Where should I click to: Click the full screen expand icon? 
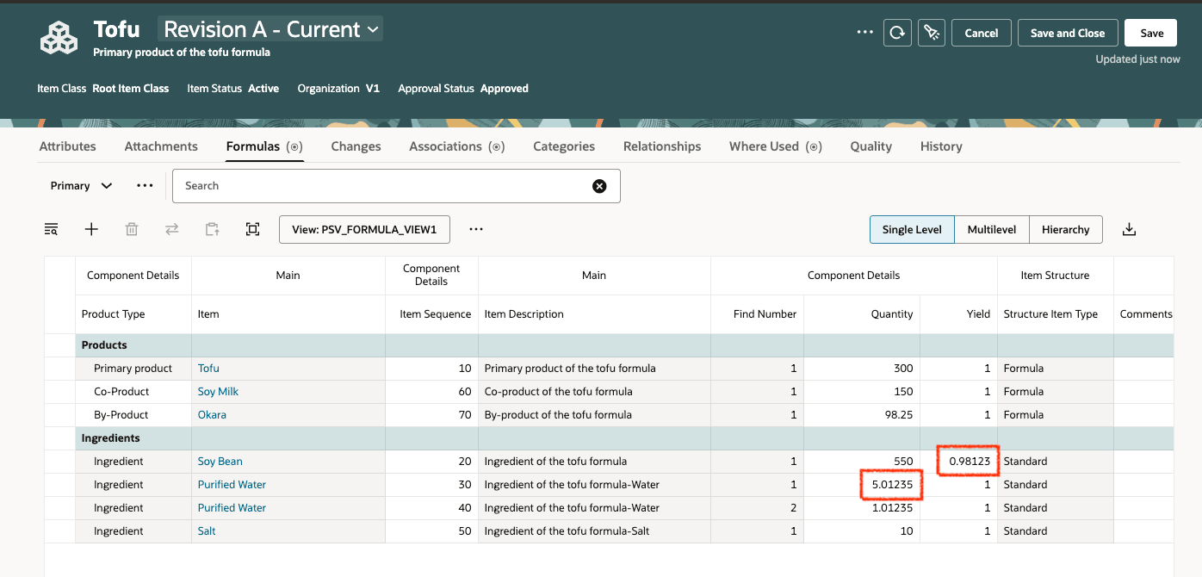[x=252, y=229]
